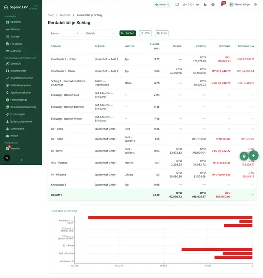Viewport: 263px width, 278px height.
Task: Select the PA3 - Paprika table row
Action: click(x=152, y=163)
